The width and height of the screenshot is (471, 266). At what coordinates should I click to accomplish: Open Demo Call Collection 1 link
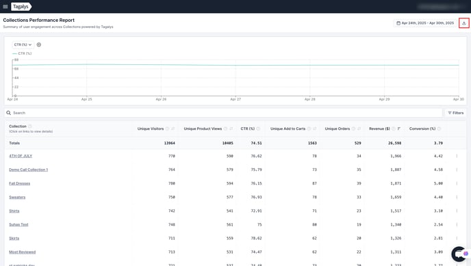pos(28,170)
